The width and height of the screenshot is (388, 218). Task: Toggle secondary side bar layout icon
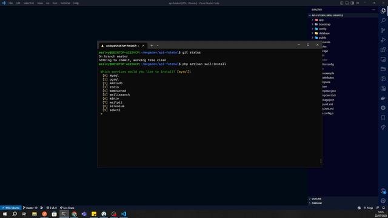(x=352, y=3)
